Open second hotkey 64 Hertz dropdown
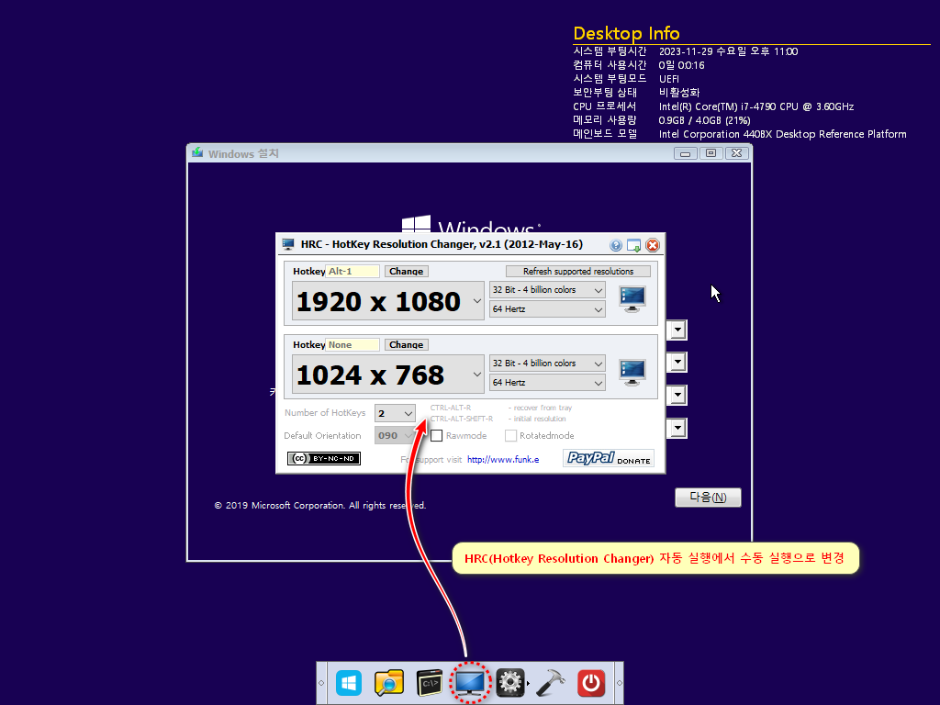 tap(547, 383)
